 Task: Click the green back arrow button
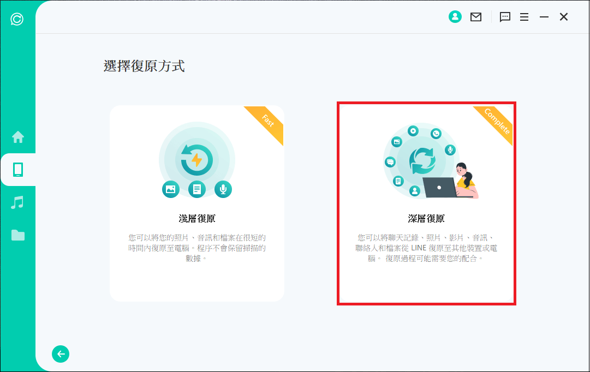61,354
